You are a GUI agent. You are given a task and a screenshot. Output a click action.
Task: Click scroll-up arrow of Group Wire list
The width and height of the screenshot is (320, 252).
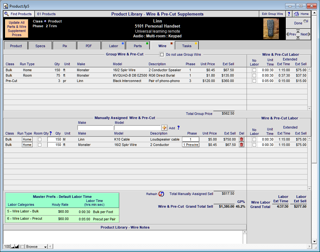pos(309,69)
